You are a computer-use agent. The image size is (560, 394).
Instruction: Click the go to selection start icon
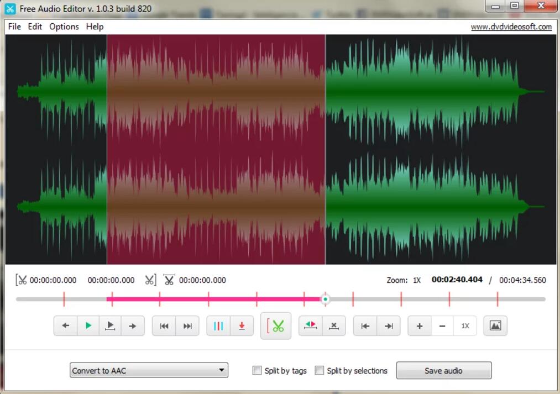pyautogui.click(x=365, y=326)
